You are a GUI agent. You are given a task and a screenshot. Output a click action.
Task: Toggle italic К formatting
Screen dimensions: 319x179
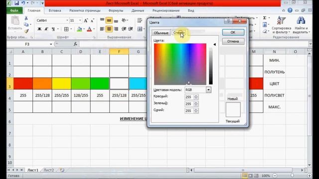46,29
